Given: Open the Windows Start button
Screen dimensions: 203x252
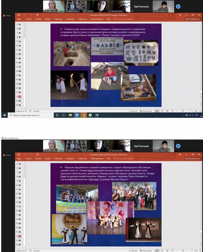Looking at the screenshot, I should click(x=4, y=115).
